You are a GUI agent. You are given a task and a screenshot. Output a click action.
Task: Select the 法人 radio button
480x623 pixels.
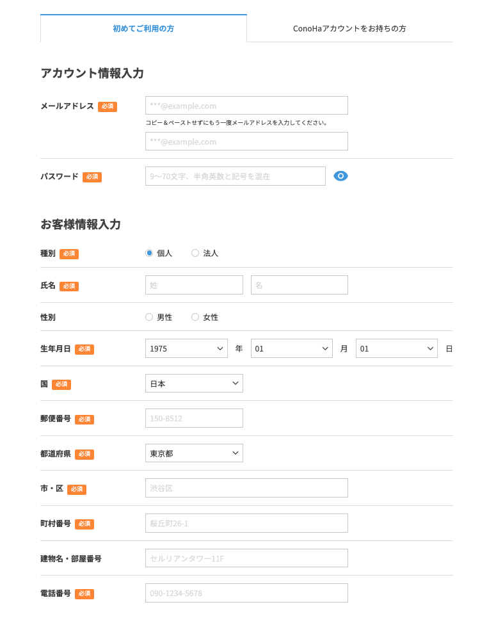195,253
